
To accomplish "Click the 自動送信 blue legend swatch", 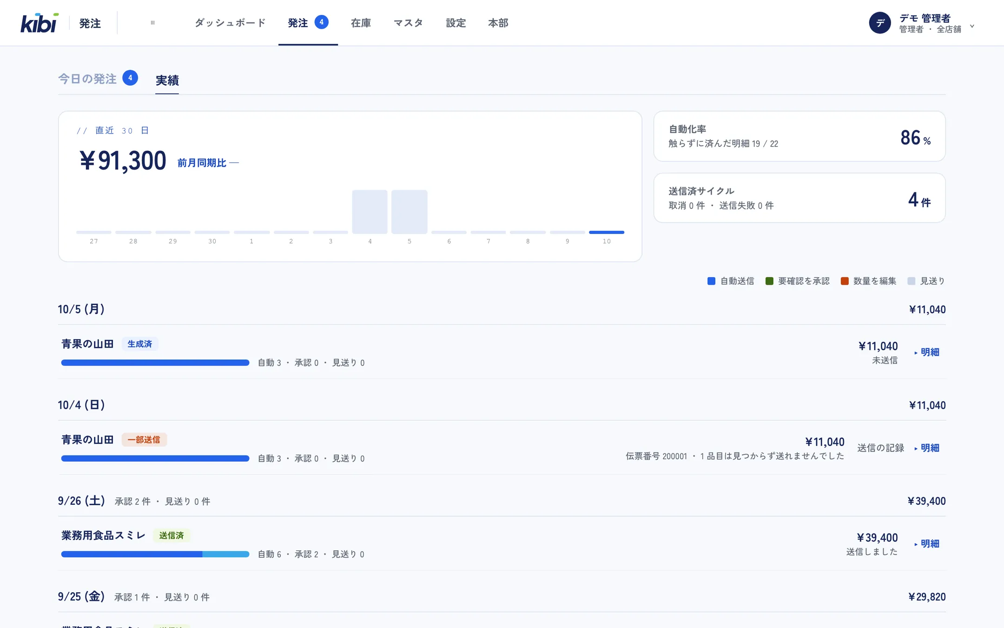I will pyautogui.click(x=711, y=281).
